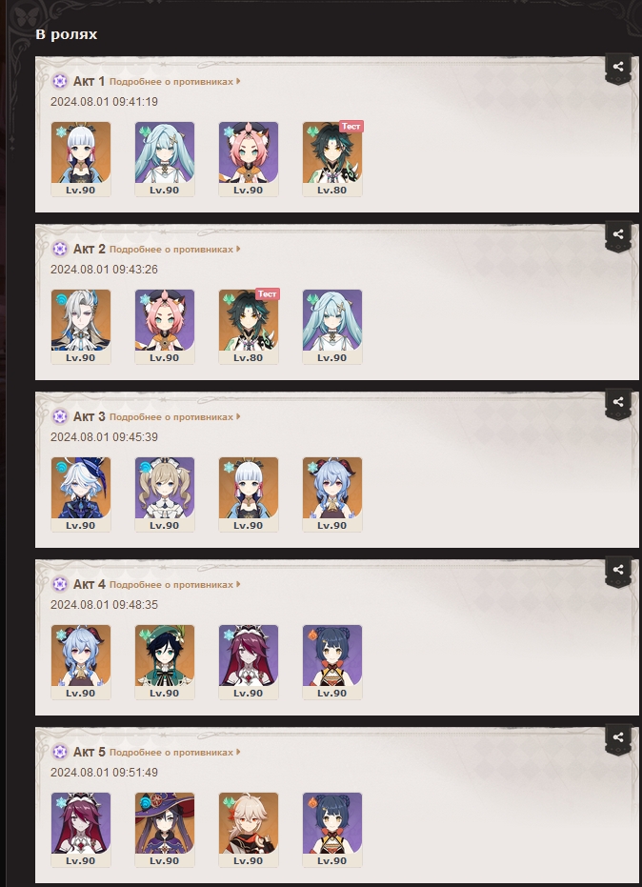Click the purple emblem icon beside Акт 5
Image resolution: width=642 pixels, height=887 pixels.
tap(60, 753)
